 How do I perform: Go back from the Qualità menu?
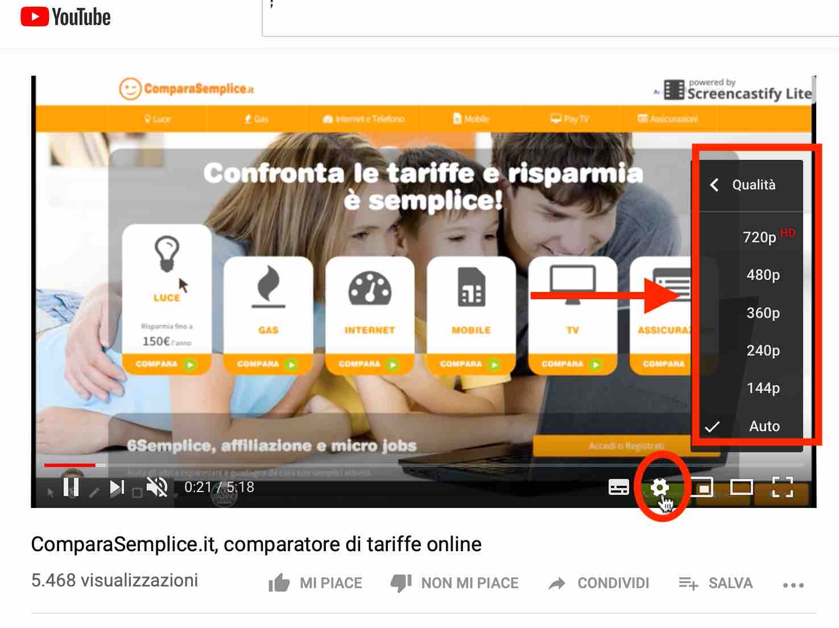click(x=715, y=185)
